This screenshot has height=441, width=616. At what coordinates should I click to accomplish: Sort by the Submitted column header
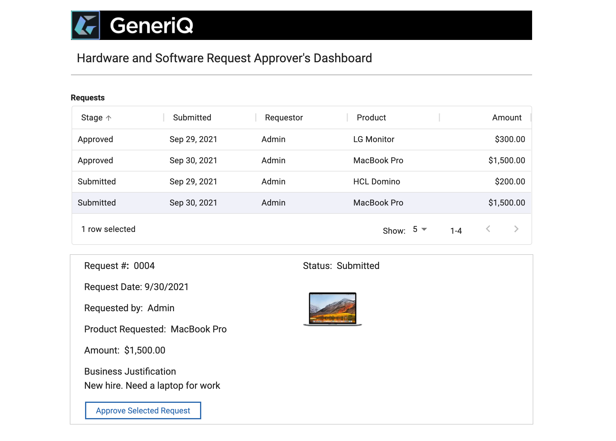[x=192, y=118]
